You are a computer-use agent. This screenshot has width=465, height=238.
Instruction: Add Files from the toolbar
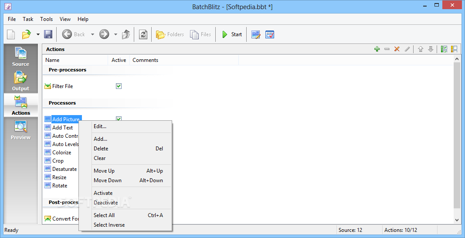(200, 34)
